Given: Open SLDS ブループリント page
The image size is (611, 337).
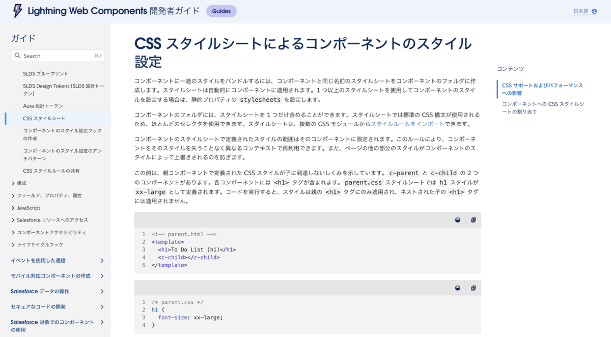Looking at the screenshot, I should pos(46,74).
